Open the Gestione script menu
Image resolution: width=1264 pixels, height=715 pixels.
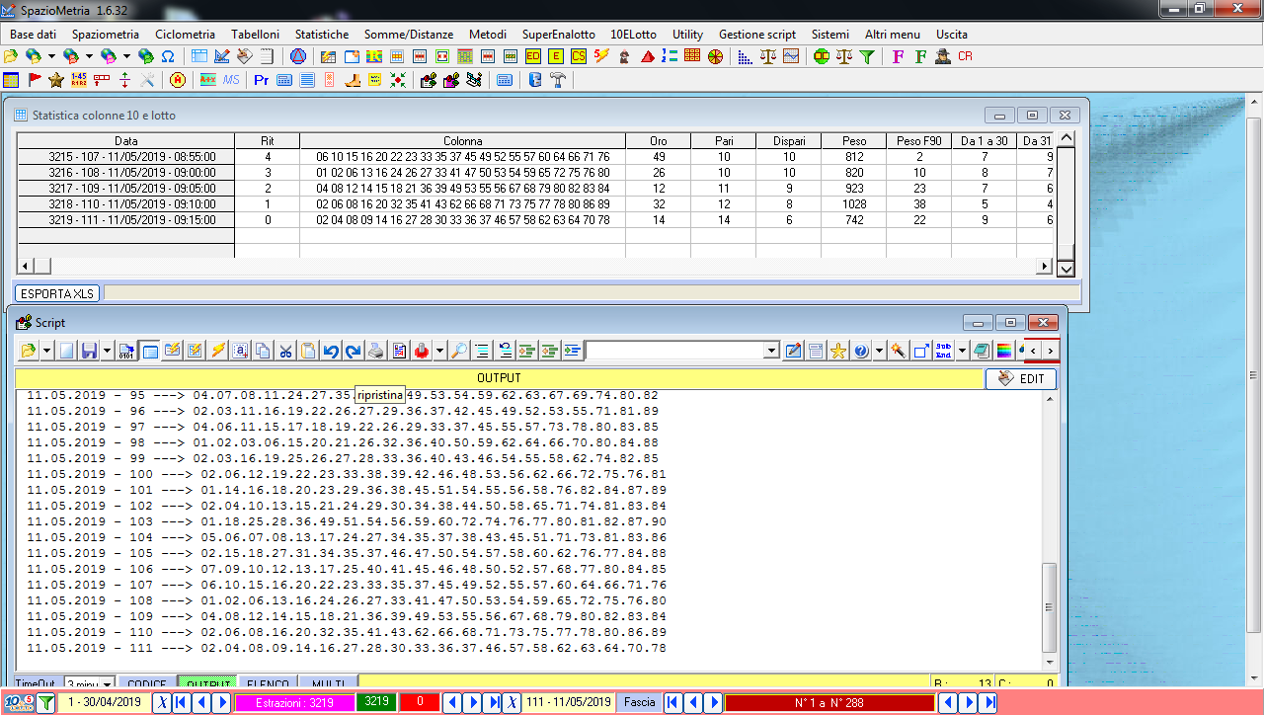(757, 35)
